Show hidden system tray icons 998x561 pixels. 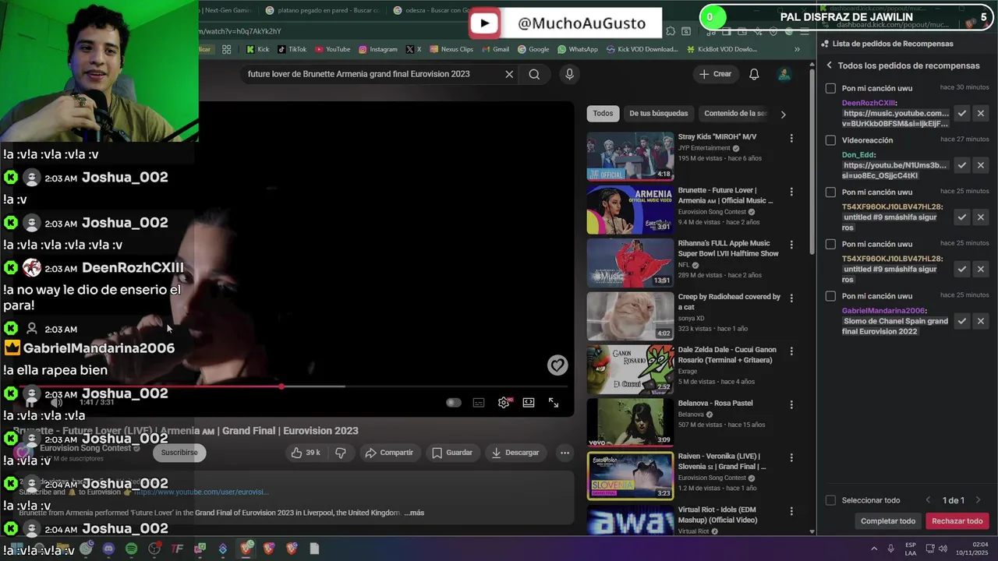(x=873, y=549)
